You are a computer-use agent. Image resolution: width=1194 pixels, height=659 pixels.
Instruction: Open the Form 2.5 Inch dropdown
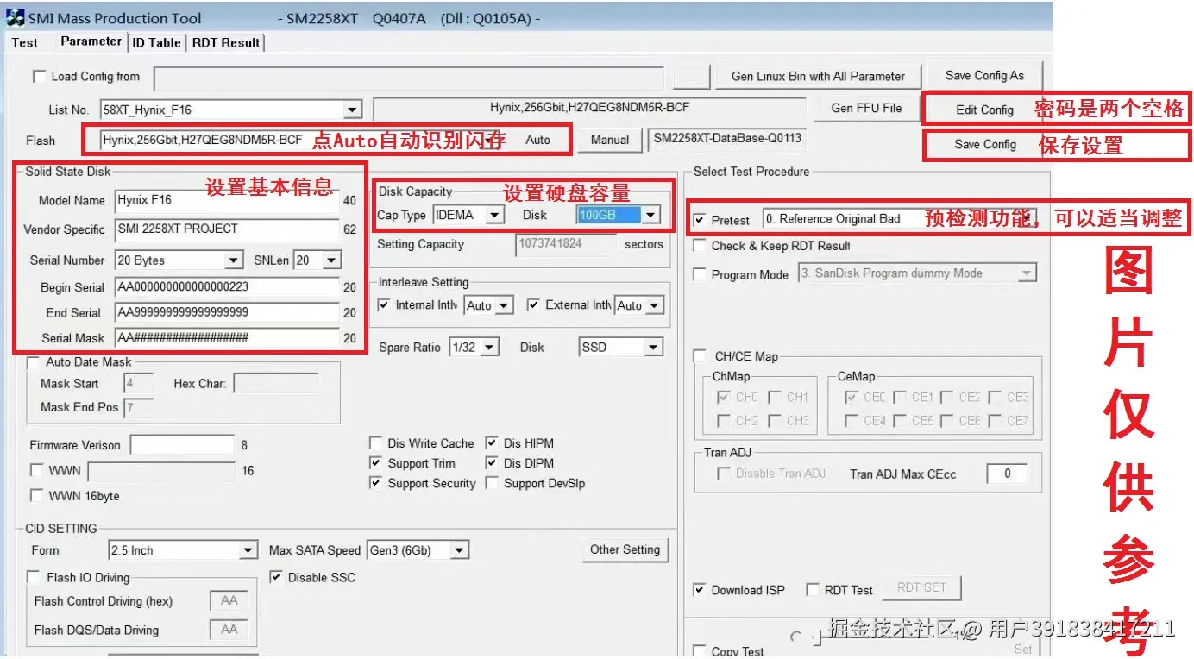click(x=248, y=550)
